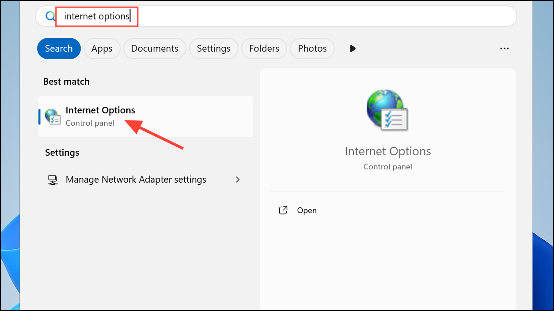Click large Internet Options icon in preview
Viewport: 554px width, 311px height.
point(387,110)
